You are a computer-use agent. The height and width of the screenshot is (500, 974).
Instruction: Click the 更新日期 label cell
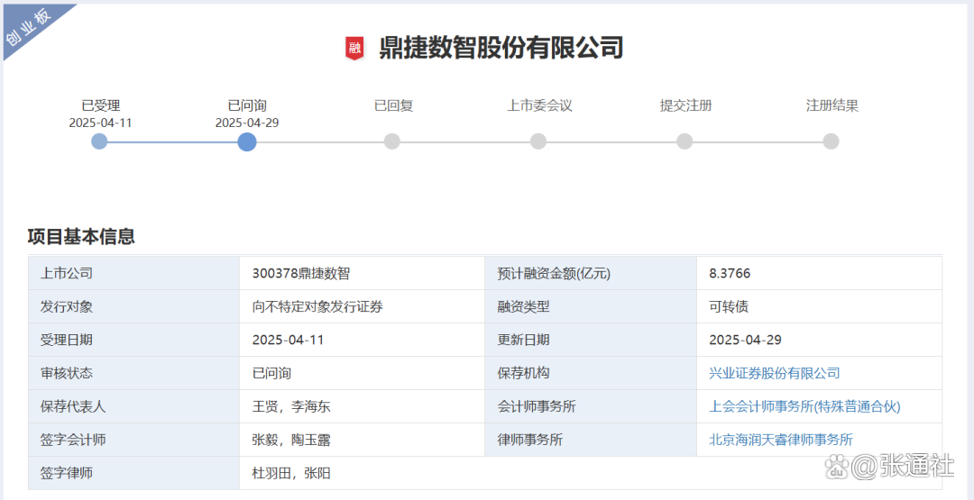(591, 340)
